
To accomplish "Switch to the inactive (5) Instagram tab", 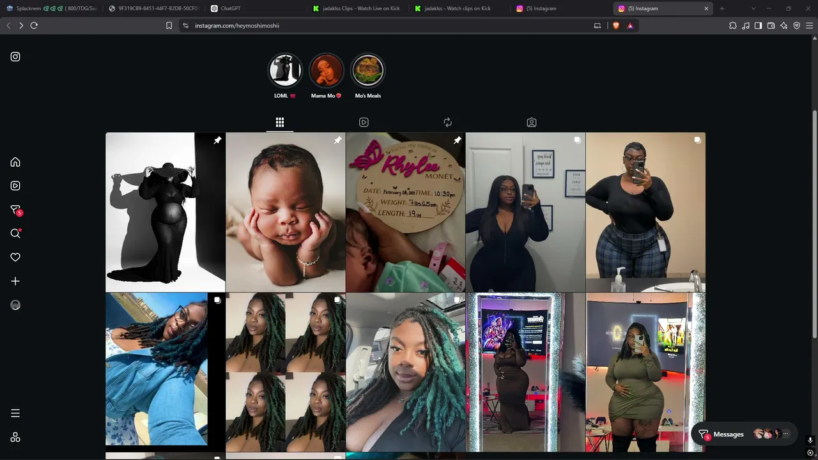I will pyautogui.click(x=561, y=8).
